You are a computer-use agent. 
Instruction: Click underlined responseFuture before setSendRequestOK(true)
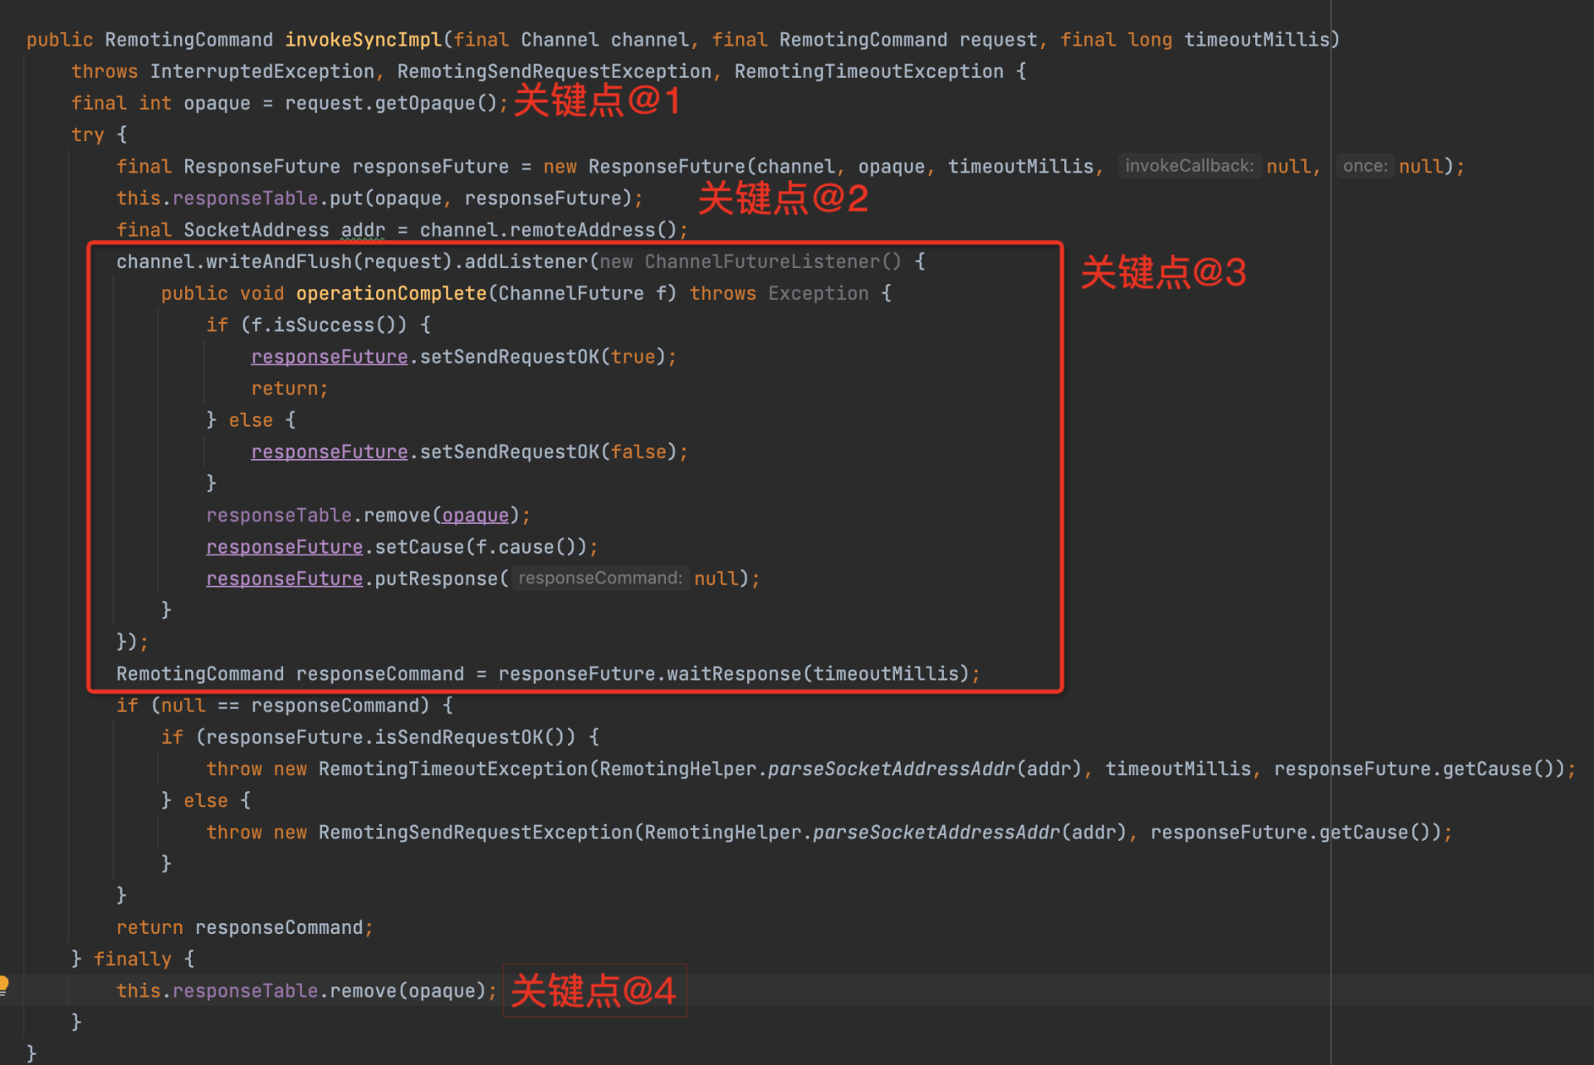329,357
